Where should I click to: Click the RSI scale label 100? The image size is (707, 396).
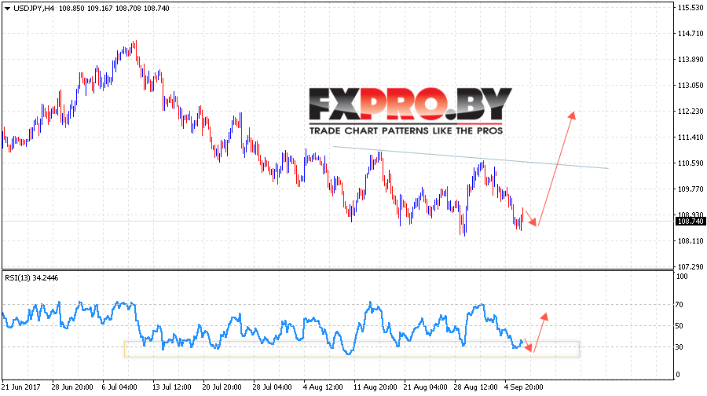(x=683, y=277)
